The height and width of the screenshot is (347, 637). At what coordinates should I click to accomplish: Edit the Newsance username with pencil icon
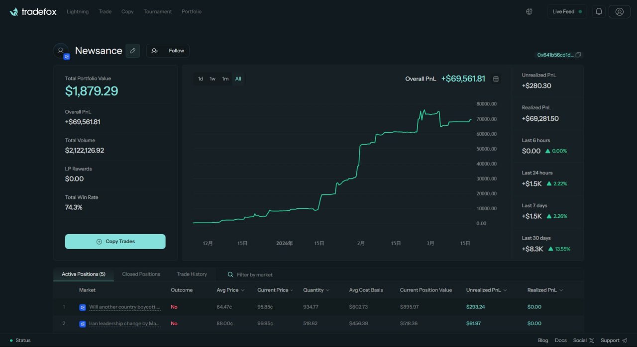click(x=132, y=50)
